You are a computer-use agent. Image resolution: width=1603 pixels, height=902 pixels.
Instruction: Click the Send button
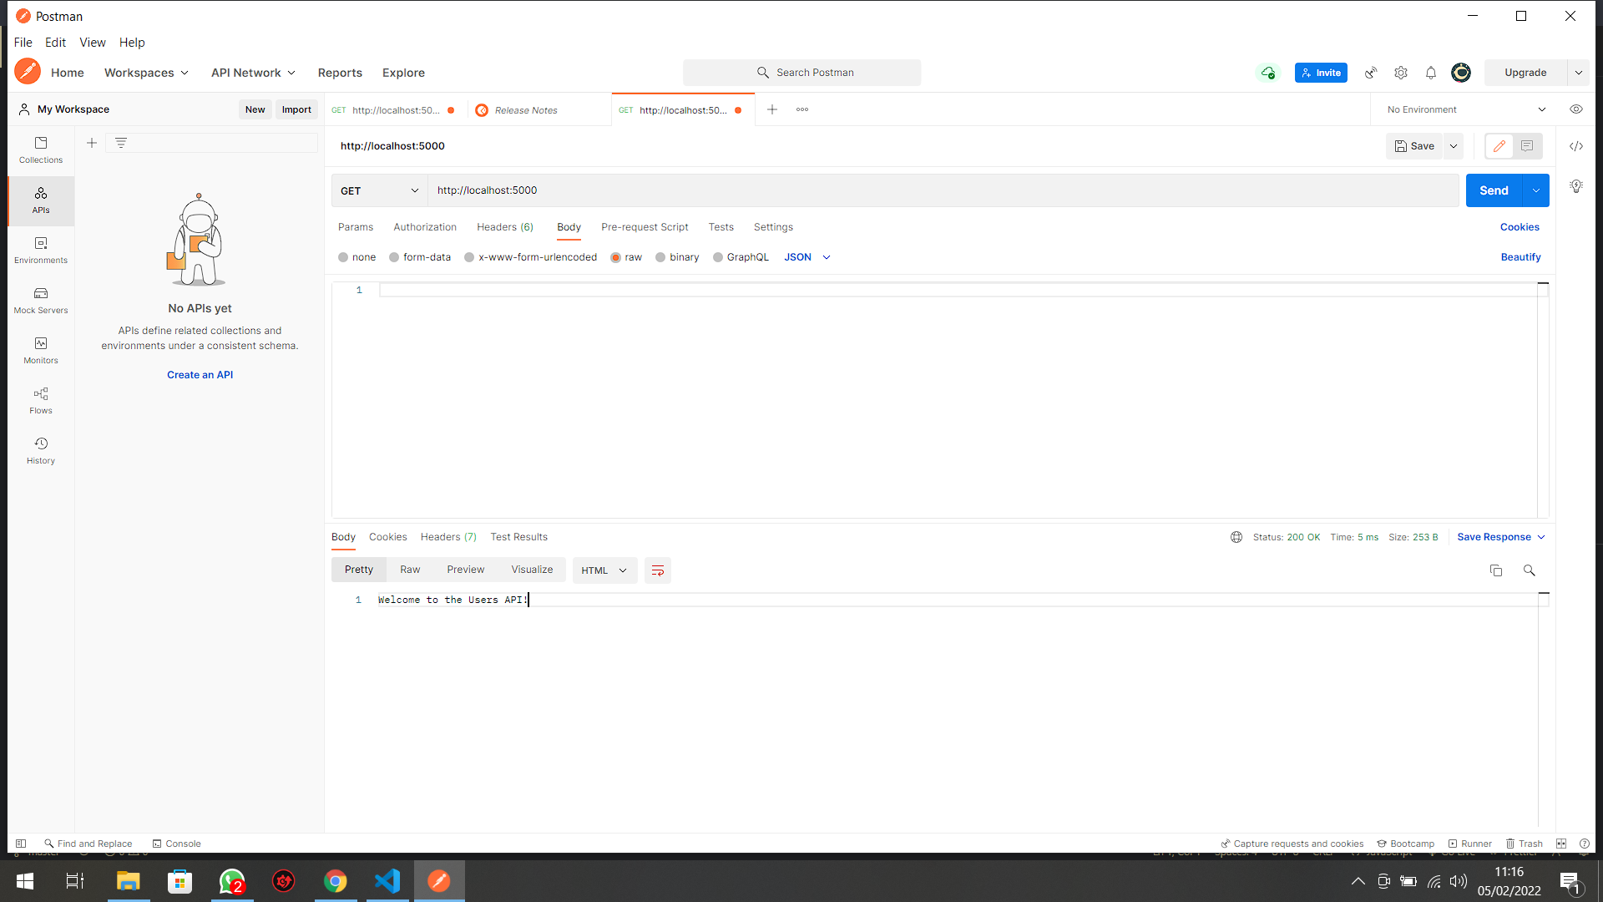coord(1494,190)
